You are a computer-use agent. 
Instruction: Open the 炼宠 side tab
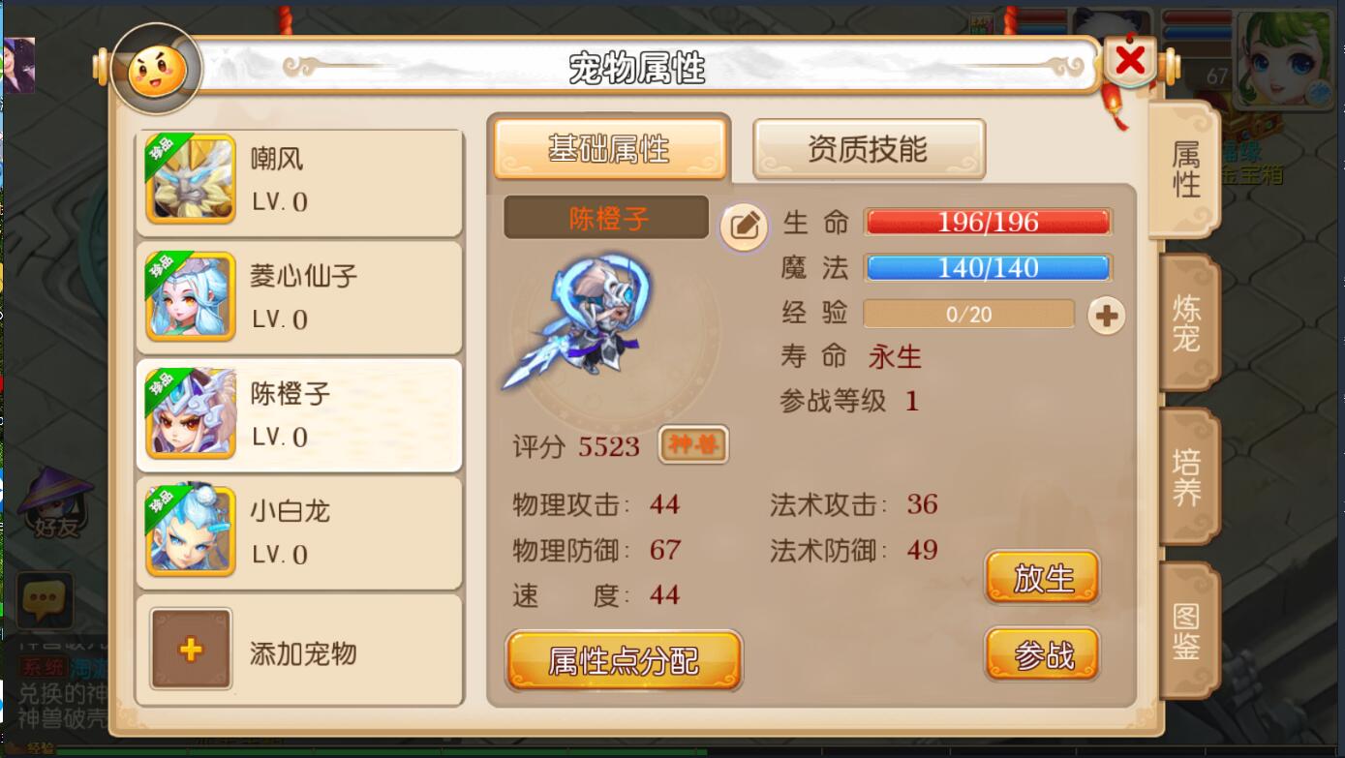(x=1189, y=323)
